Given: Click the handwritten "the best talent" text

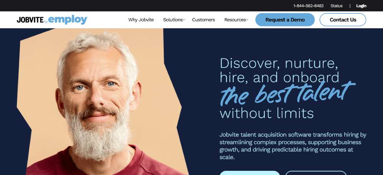Looking at the screenshot, I should tap(288, 93).
